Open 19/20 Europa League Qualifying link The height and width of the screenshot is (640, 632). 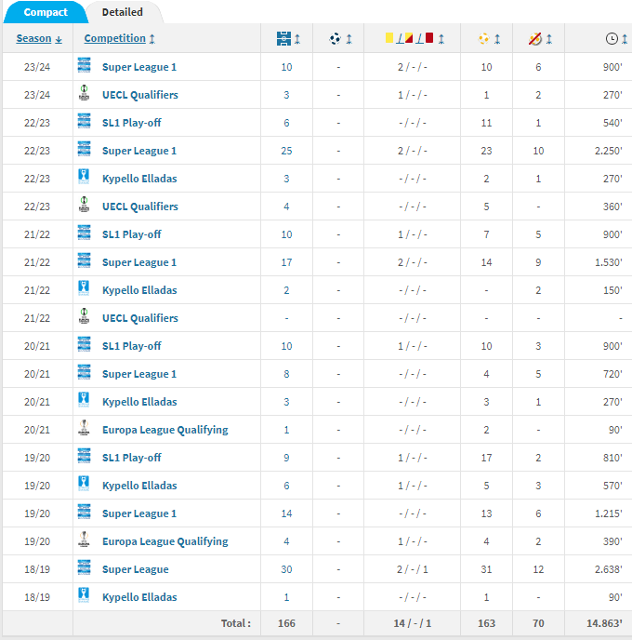(x=165, y=541)
